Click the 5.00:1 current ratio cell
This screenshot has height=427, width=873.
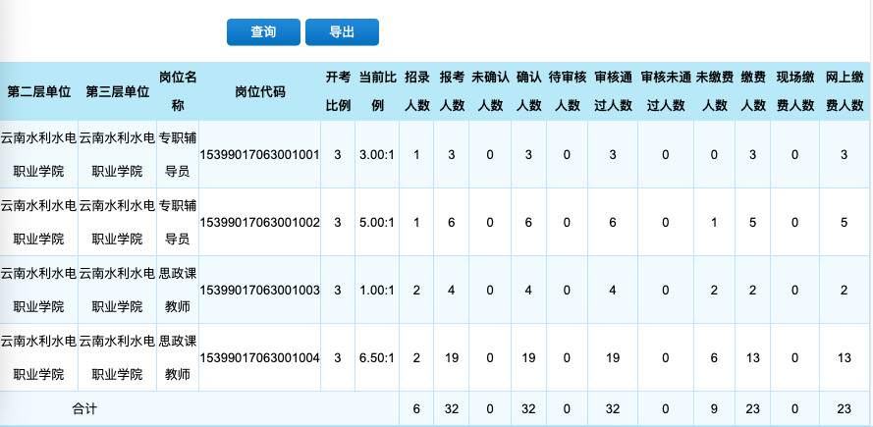pos(377,222)
